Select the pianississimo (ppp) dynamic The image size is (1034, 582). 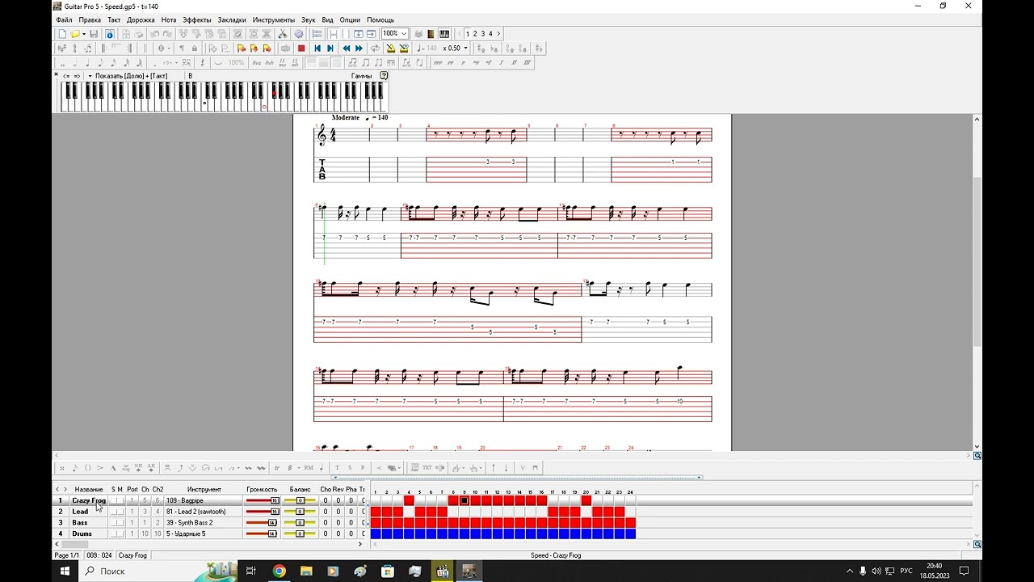click(x=438, y=63)
